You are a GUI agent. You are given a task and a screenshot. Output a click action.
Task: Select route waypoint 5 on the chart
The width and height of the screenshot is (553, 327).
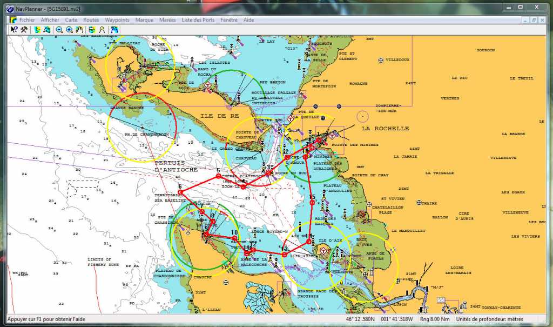(x=218, y=176)
